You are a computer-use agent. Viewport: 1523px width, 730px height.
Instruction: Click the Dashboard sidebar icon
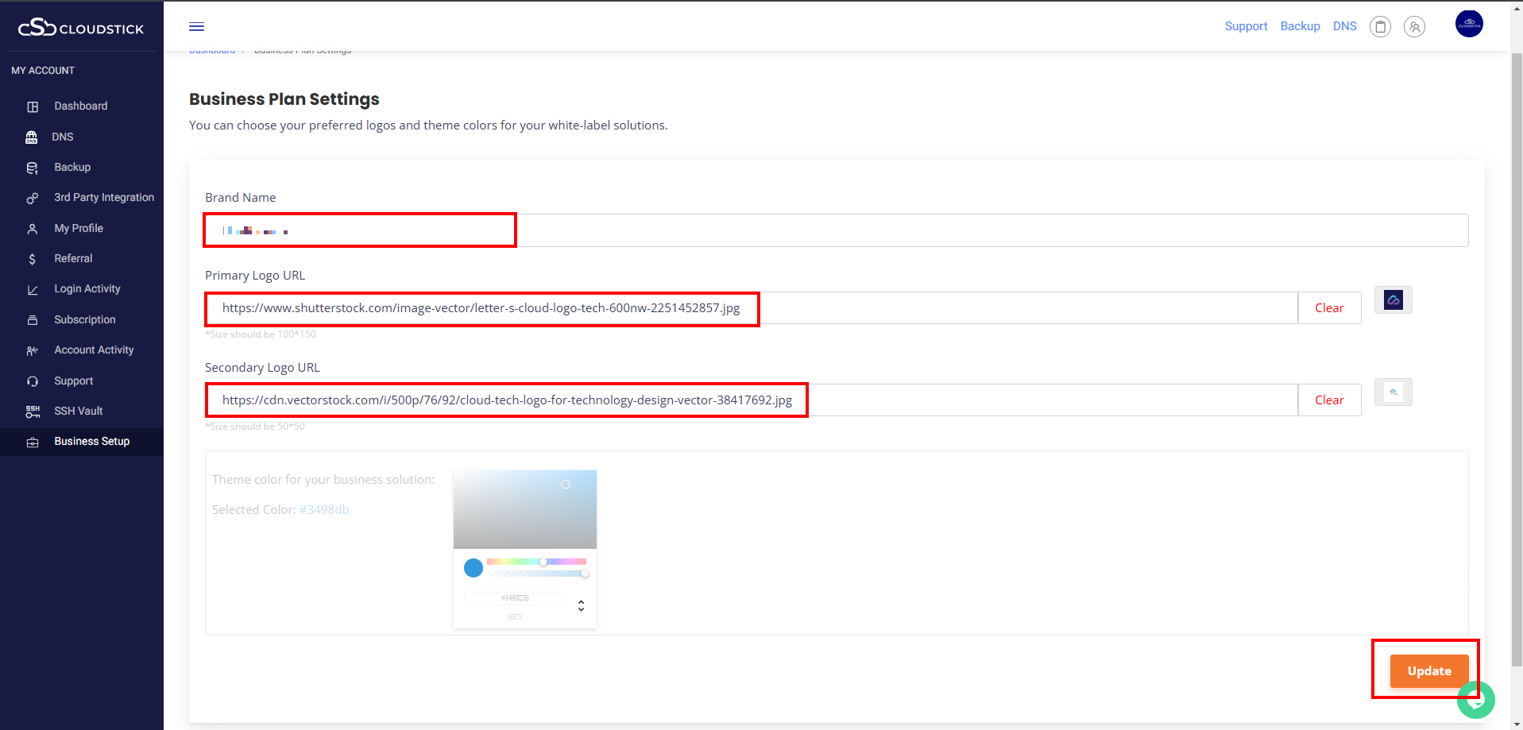(33, 106)
